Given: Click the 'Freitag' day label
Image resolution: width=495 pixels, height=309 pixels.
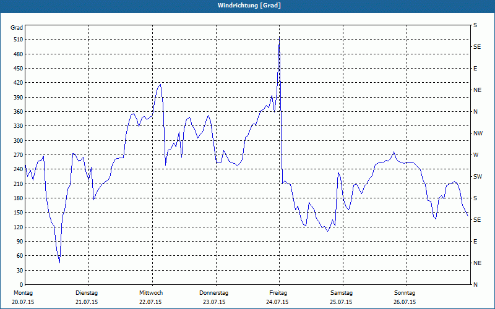Looking at the screenshot, I should click(x=278, y=293).
